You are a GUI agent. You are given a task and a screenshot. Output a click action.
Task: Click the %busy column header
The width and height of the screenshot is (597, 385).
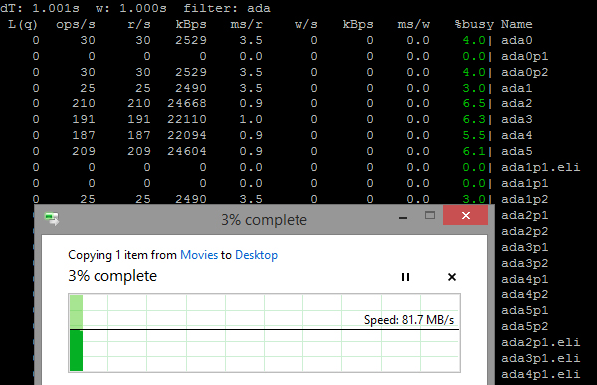[474, 24]
